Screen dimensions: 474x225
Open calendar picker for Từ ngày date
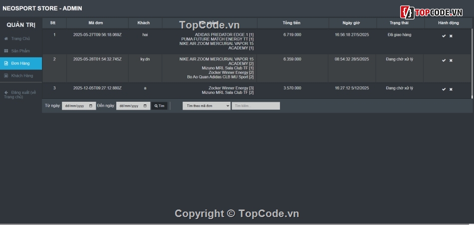[x=91, y=106]
